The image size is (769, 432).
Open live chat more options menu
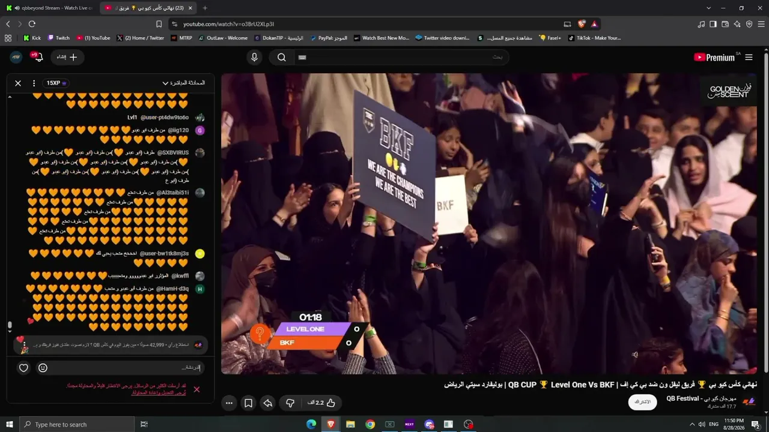coord(34,83)
